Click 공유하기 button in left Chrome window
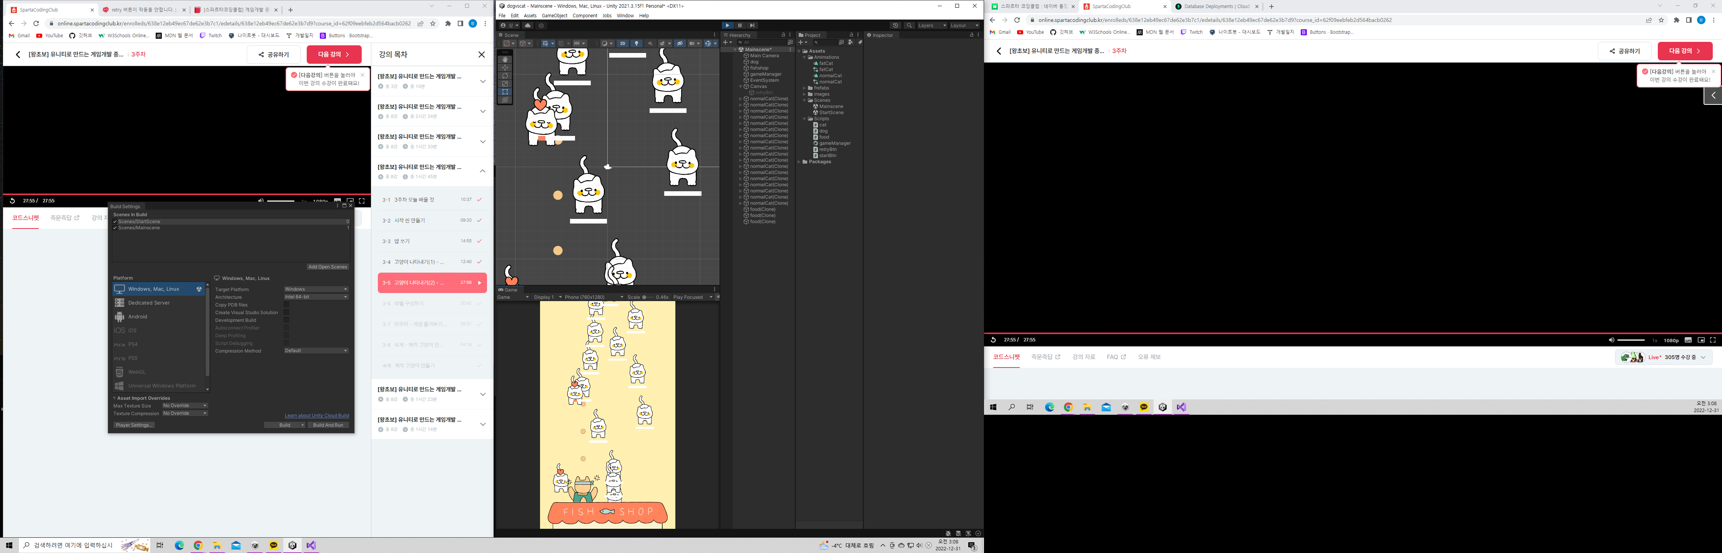 [274, 55]
